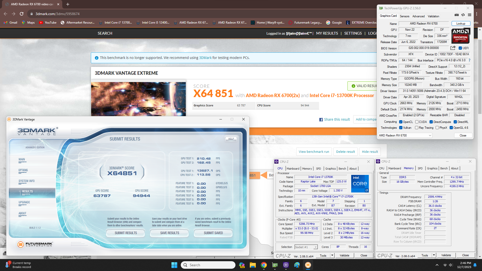This screenshot has width=482, height=271.
Task: Open GPU-Z hamburger menu
Action: (x=469, y=15)
